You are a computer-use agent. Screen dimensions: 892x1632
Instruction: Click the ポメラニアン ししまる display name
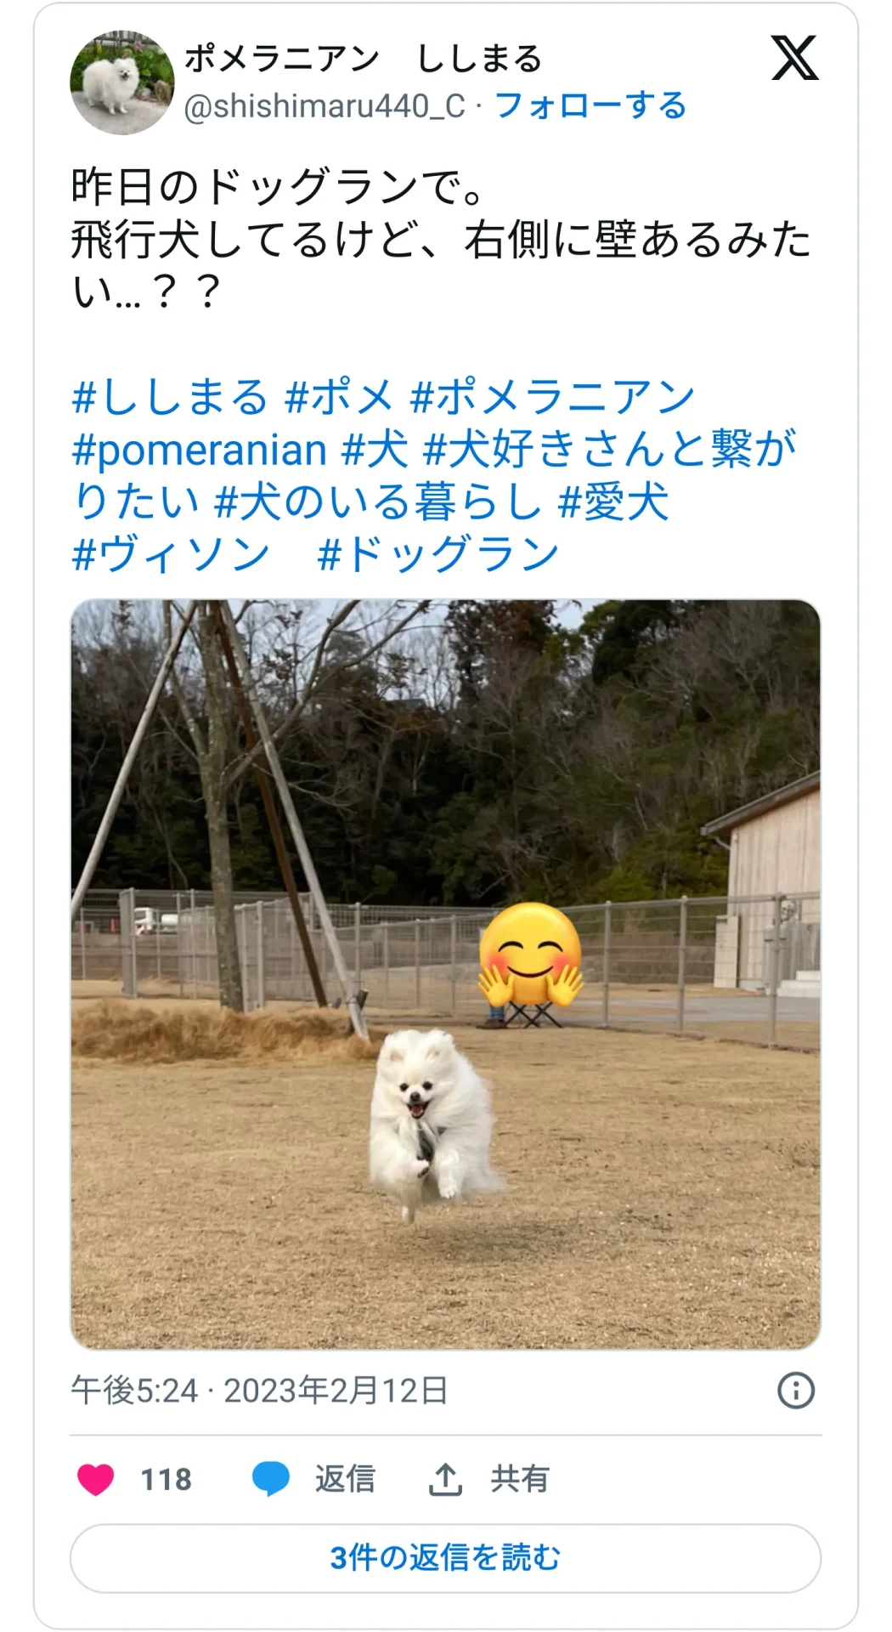tap(363, 59)
